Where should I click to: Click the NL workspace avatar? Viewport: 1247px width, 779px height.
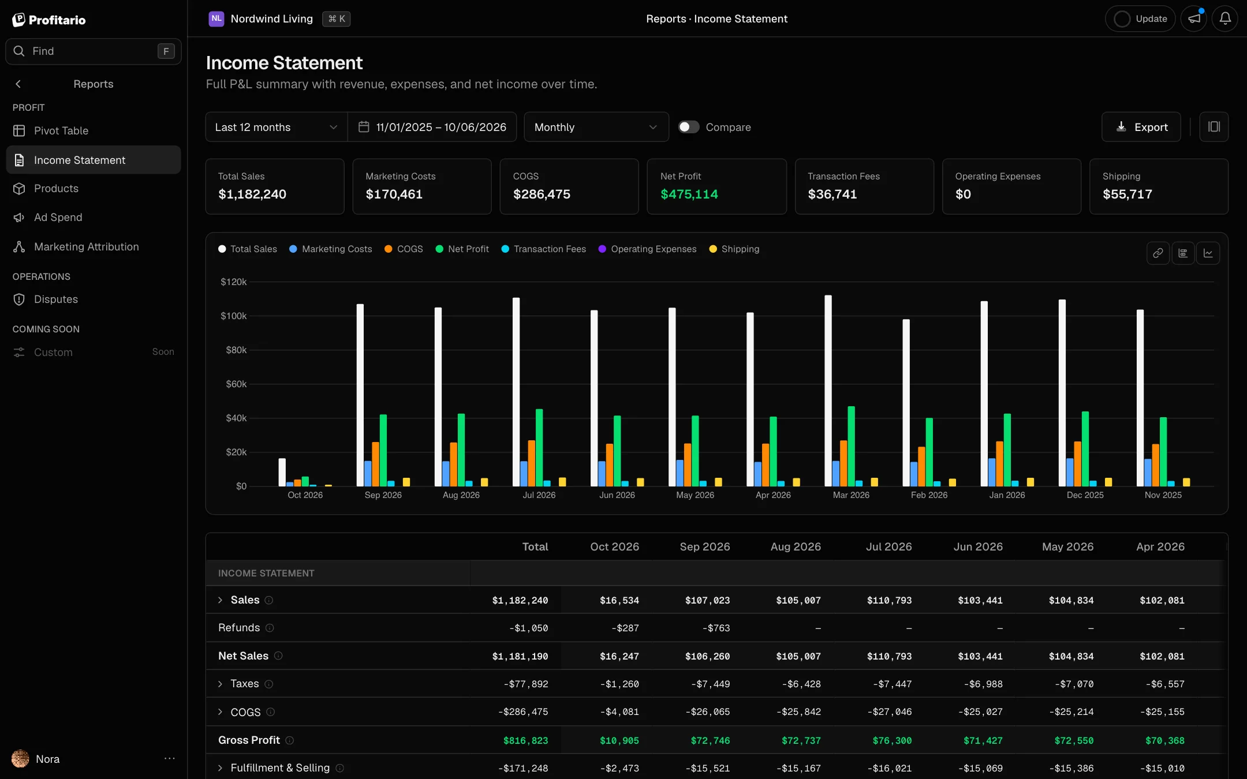(x=216, y=18)
